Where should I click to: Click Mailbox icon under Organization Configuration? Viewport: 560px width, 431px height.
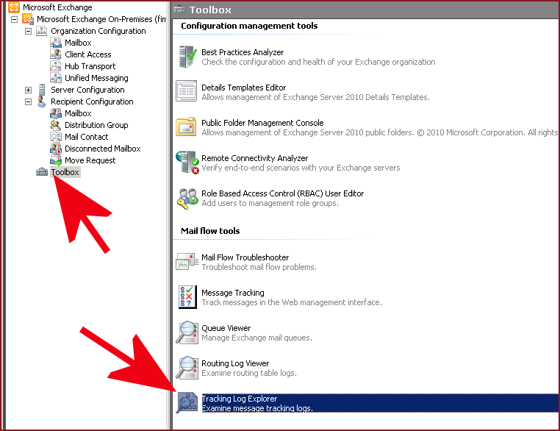(x=56, y=43)
